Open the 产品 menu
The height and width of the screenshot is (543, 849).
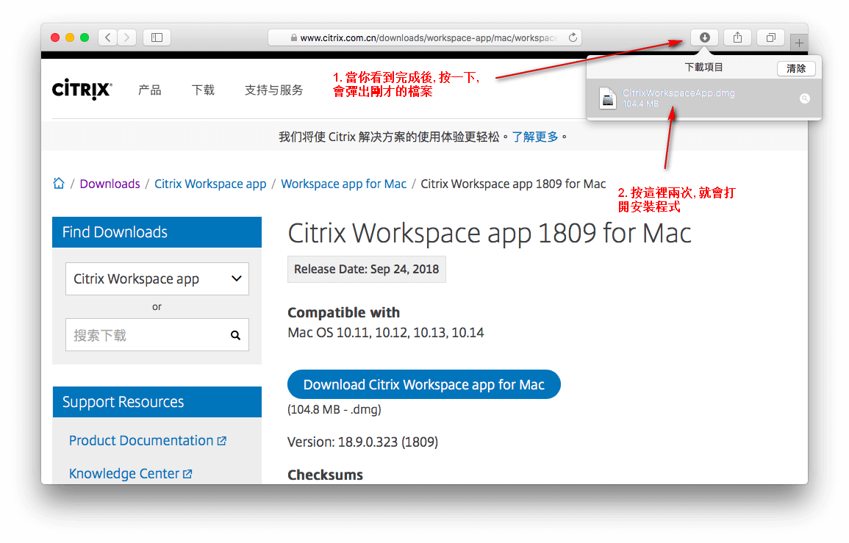point(150,90)
